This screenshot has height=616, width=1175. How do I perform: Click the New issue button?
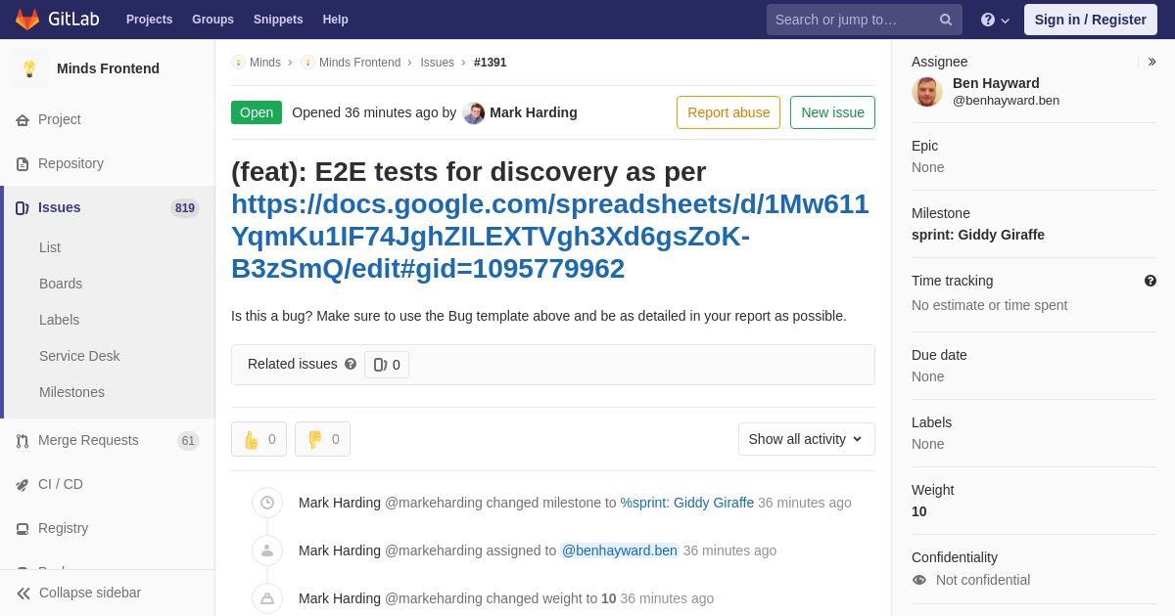click(x=832, y=112)
